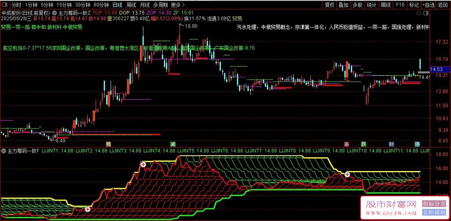451x221 pixels.
Task: Click the green concept text 贸易一带一路
Action: [14, 27]
